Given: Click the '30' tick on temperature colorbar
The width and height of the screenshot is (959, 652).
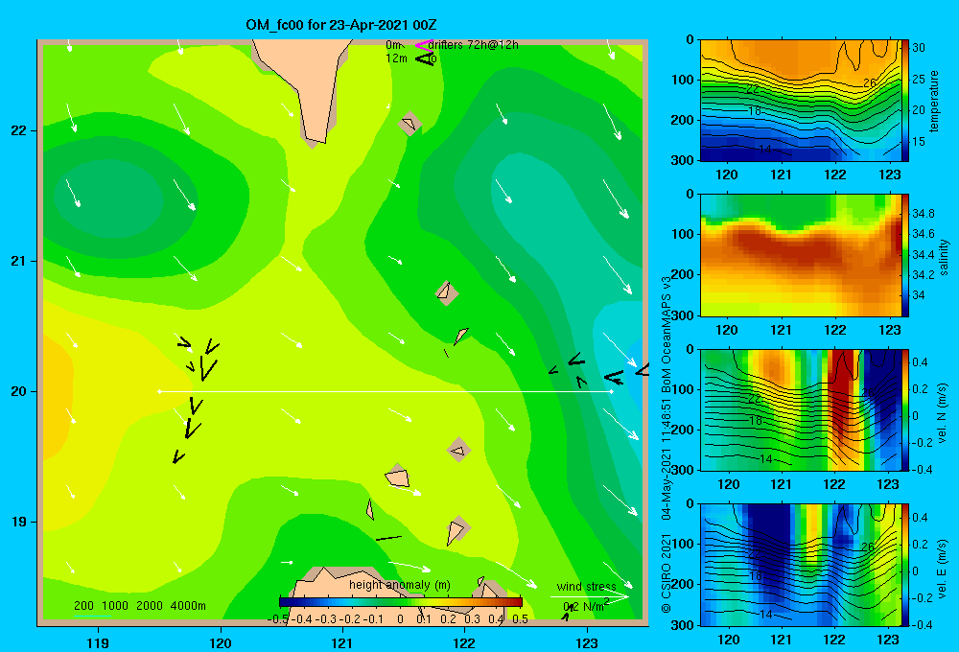Looking at the screenshot, I should tap(919, 48).
